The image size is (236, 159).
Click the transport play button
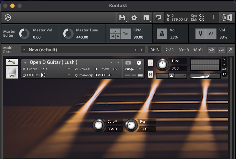[118, 36]
